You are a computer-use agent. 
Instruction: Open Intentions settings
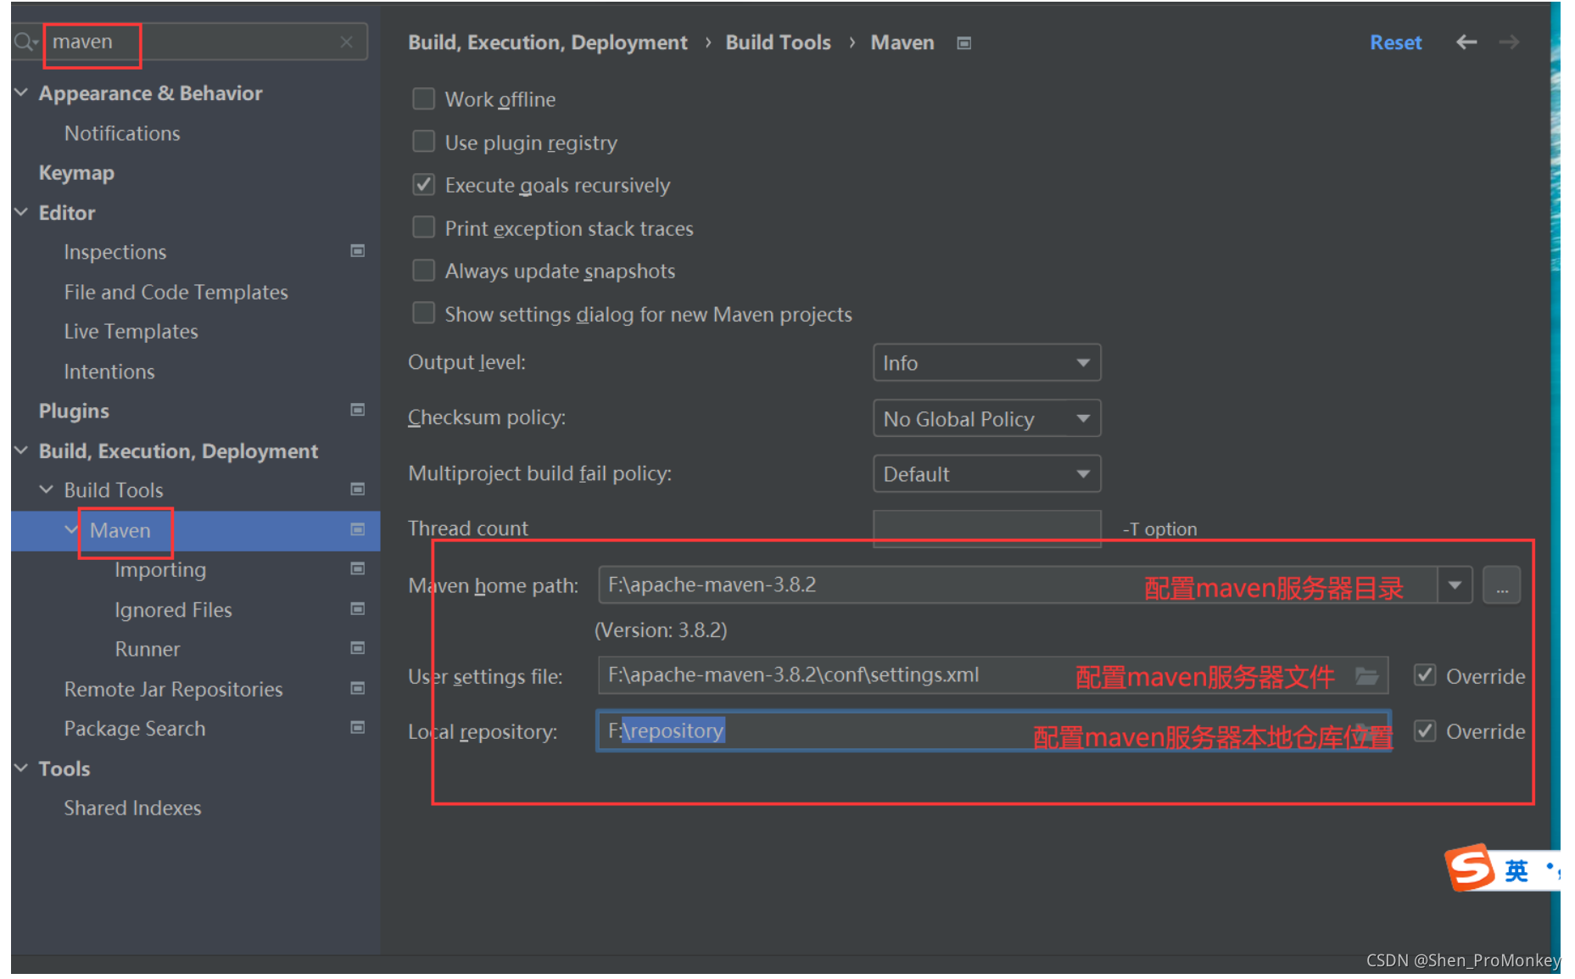click(x=109, y=372)
